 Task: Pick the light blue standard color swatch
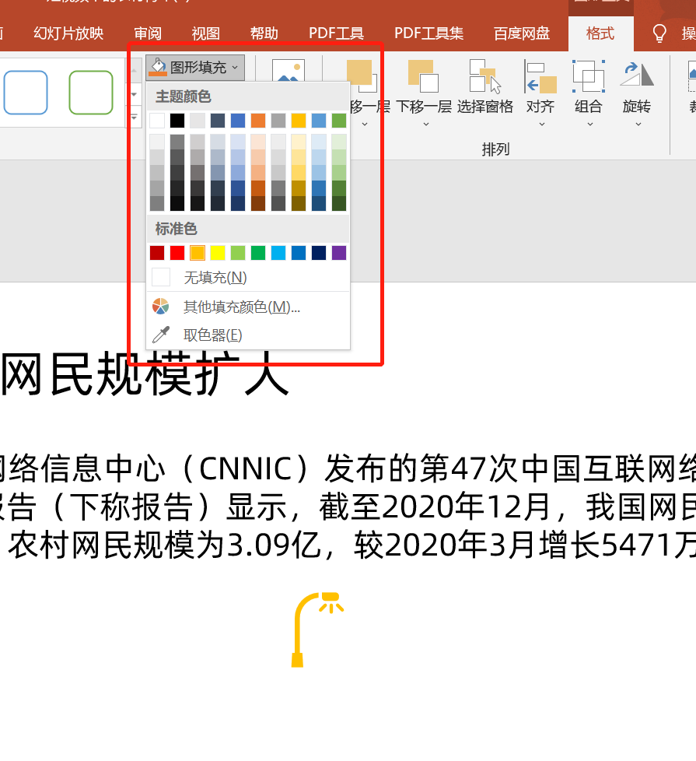pos(278,253)
